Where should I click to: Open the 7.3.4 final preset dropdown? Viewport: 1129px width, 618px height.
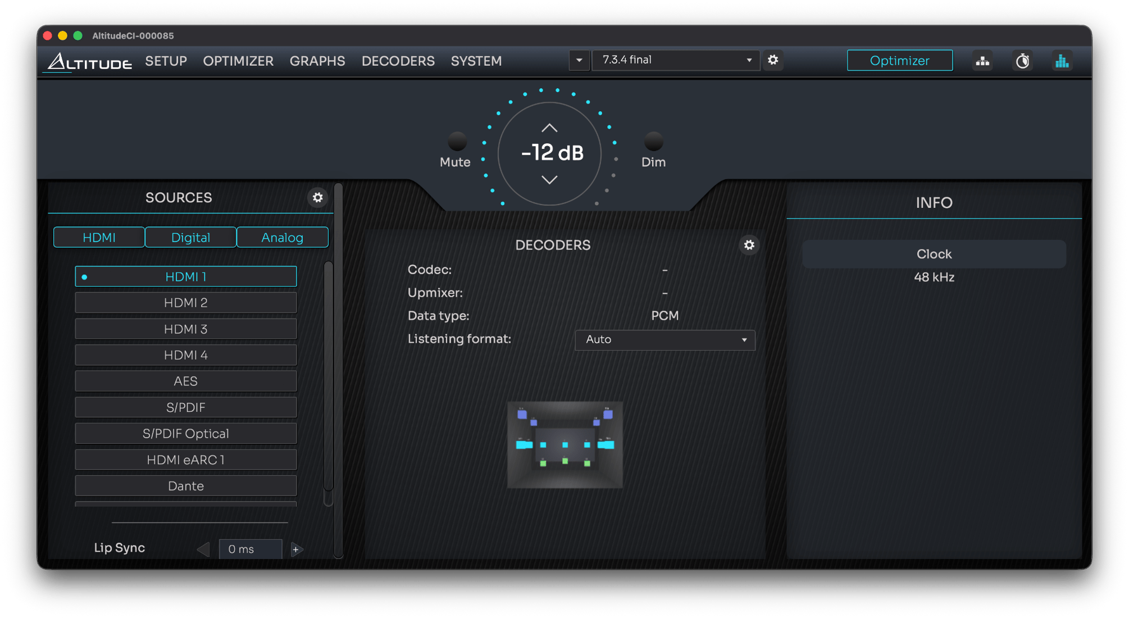click(676, 60)
